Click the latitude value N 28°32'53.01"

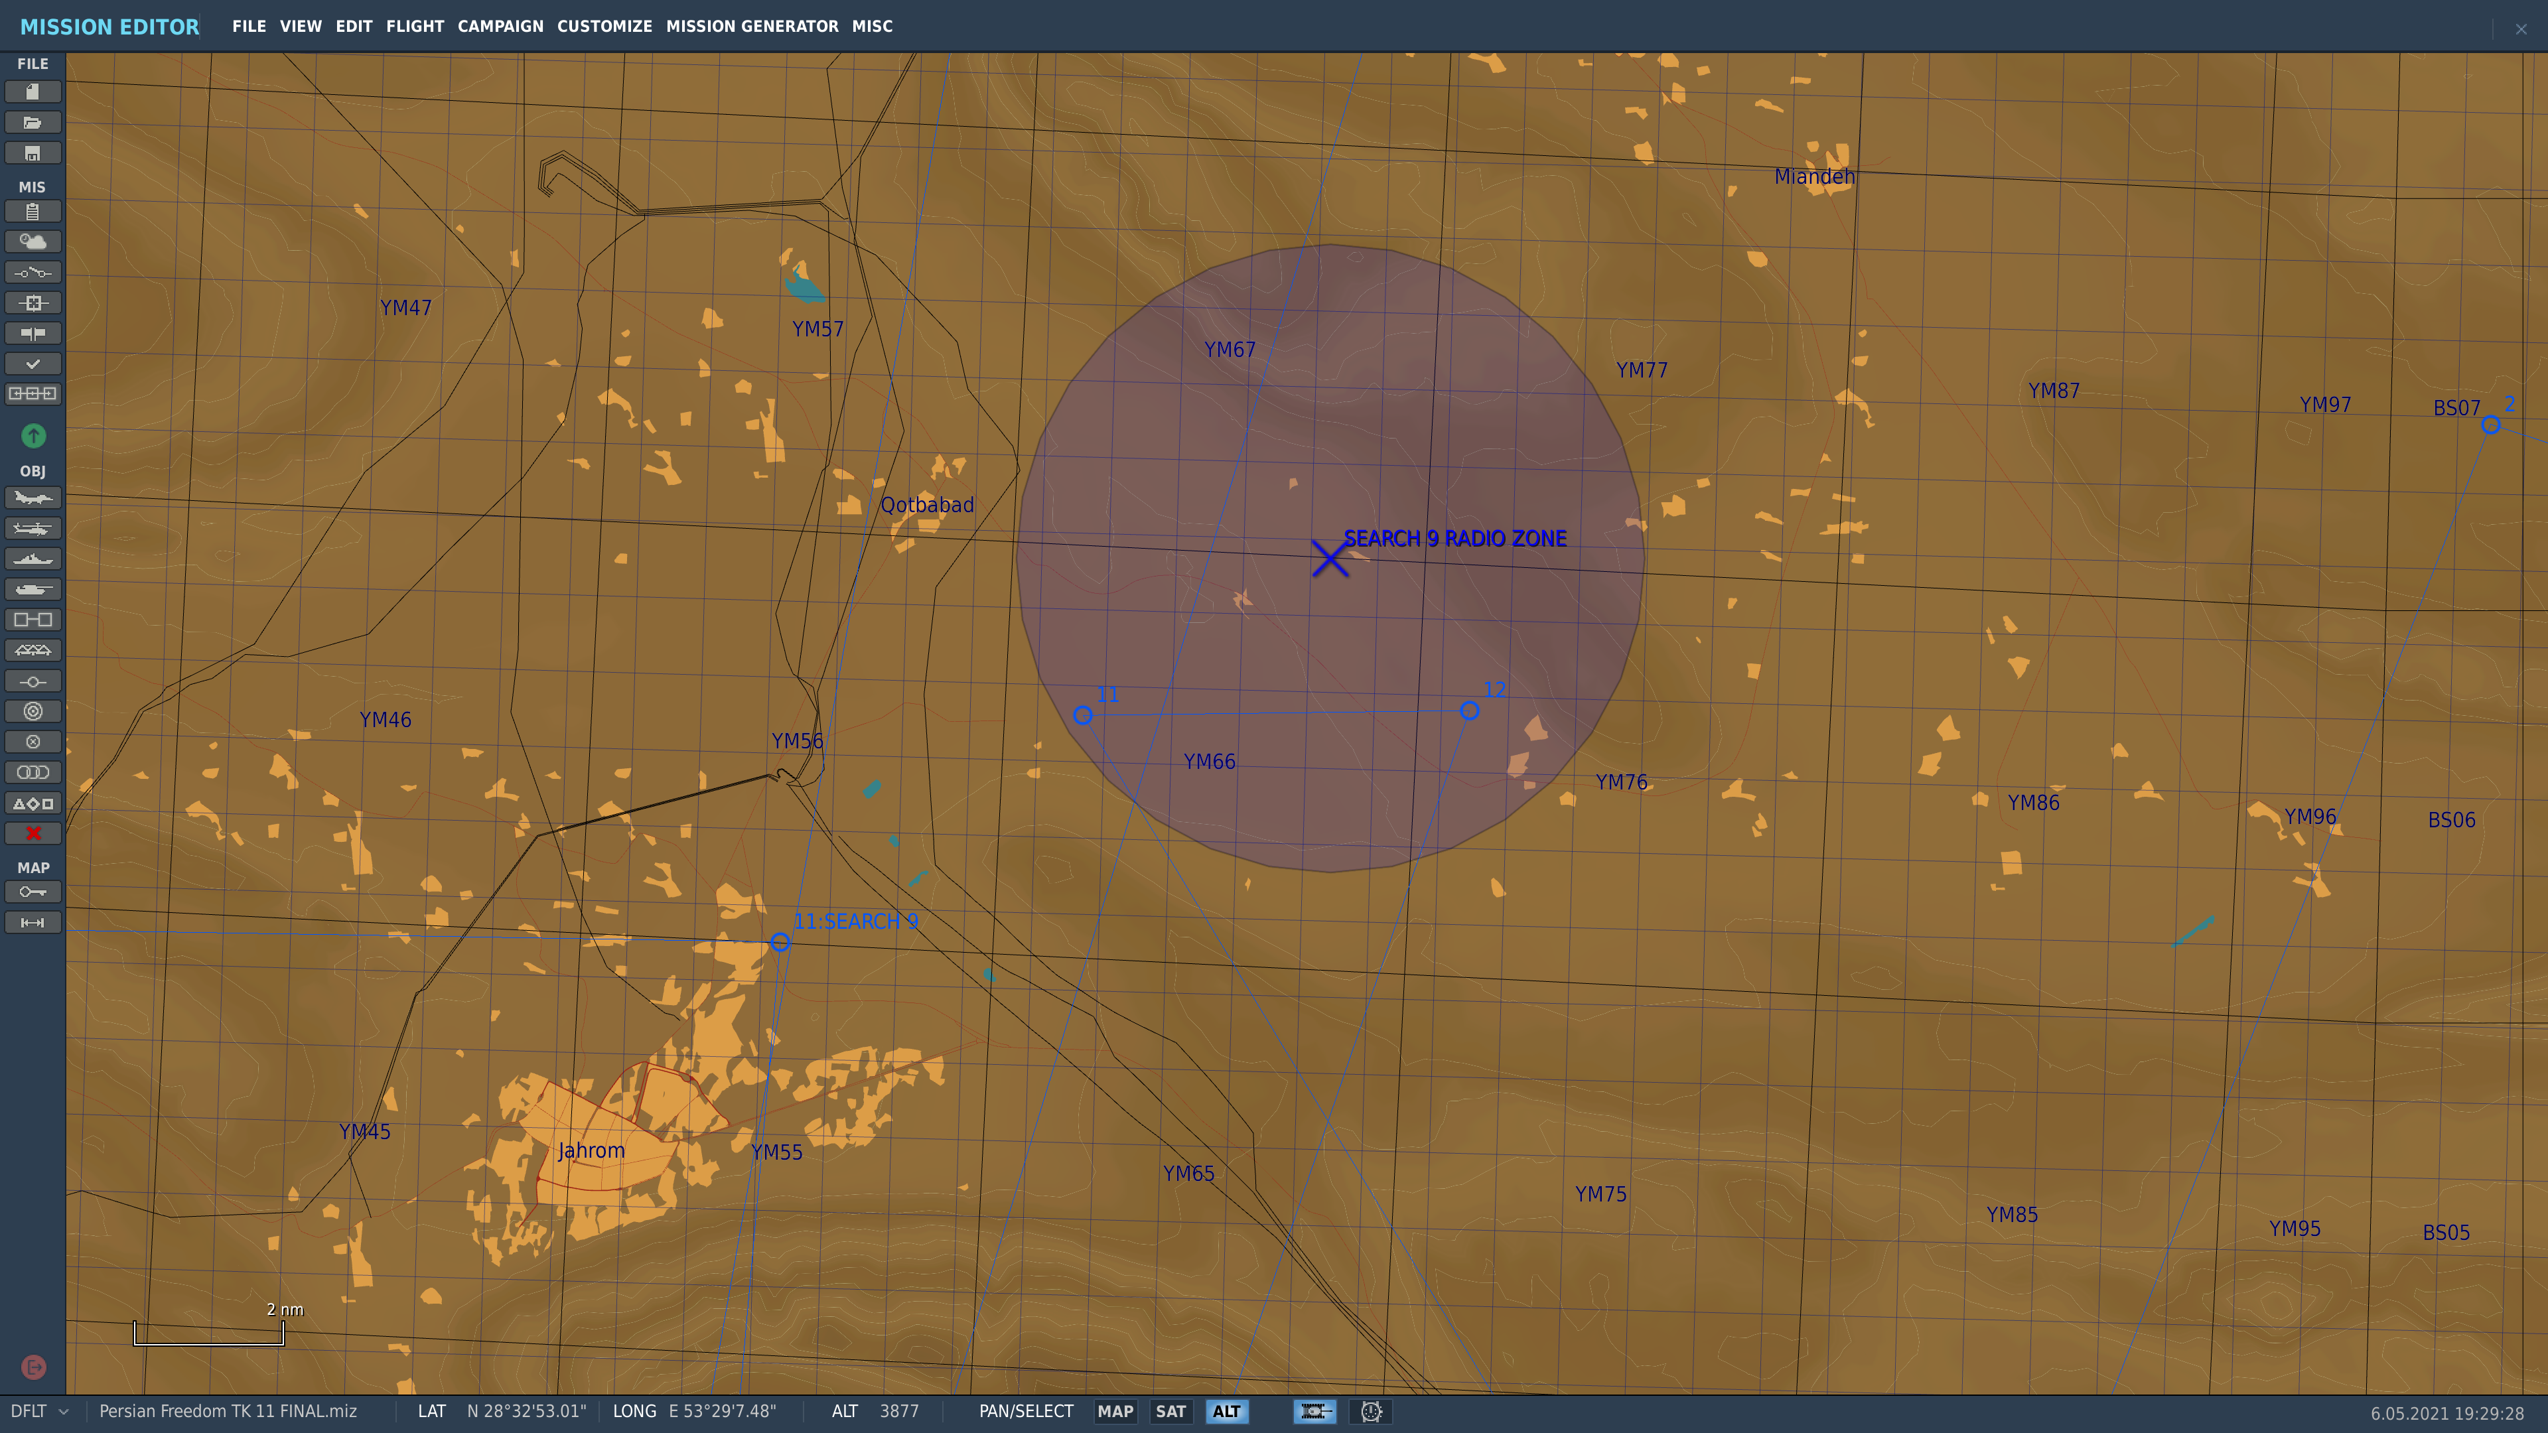coord(526,1411)
